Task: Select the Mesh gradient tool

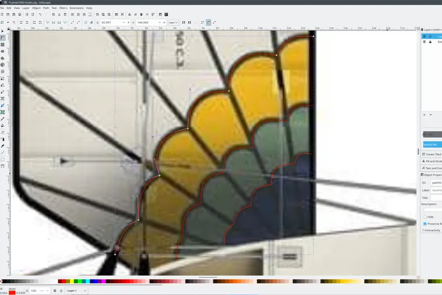Action: coord(3,112)
